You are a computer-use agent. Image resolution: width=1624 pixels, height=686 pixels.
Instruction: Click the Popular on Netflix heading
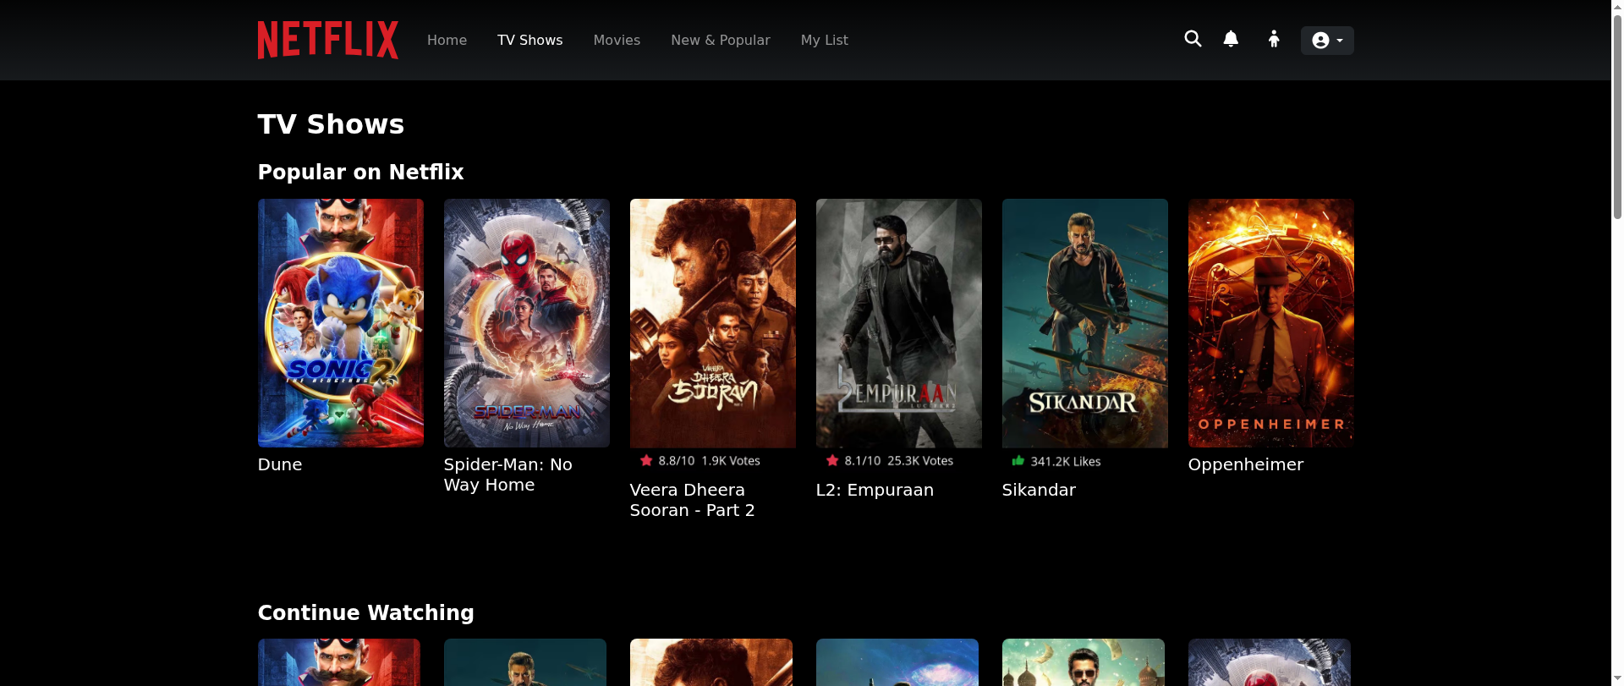point(361,172)
